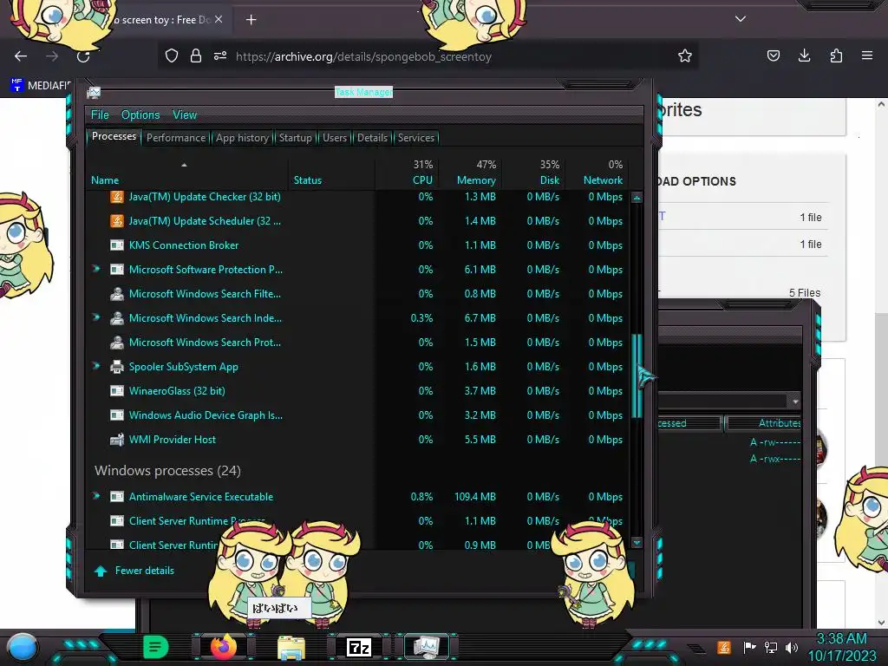
Task: Open 7-Zip from the taskbar
Action: (358, 647)
